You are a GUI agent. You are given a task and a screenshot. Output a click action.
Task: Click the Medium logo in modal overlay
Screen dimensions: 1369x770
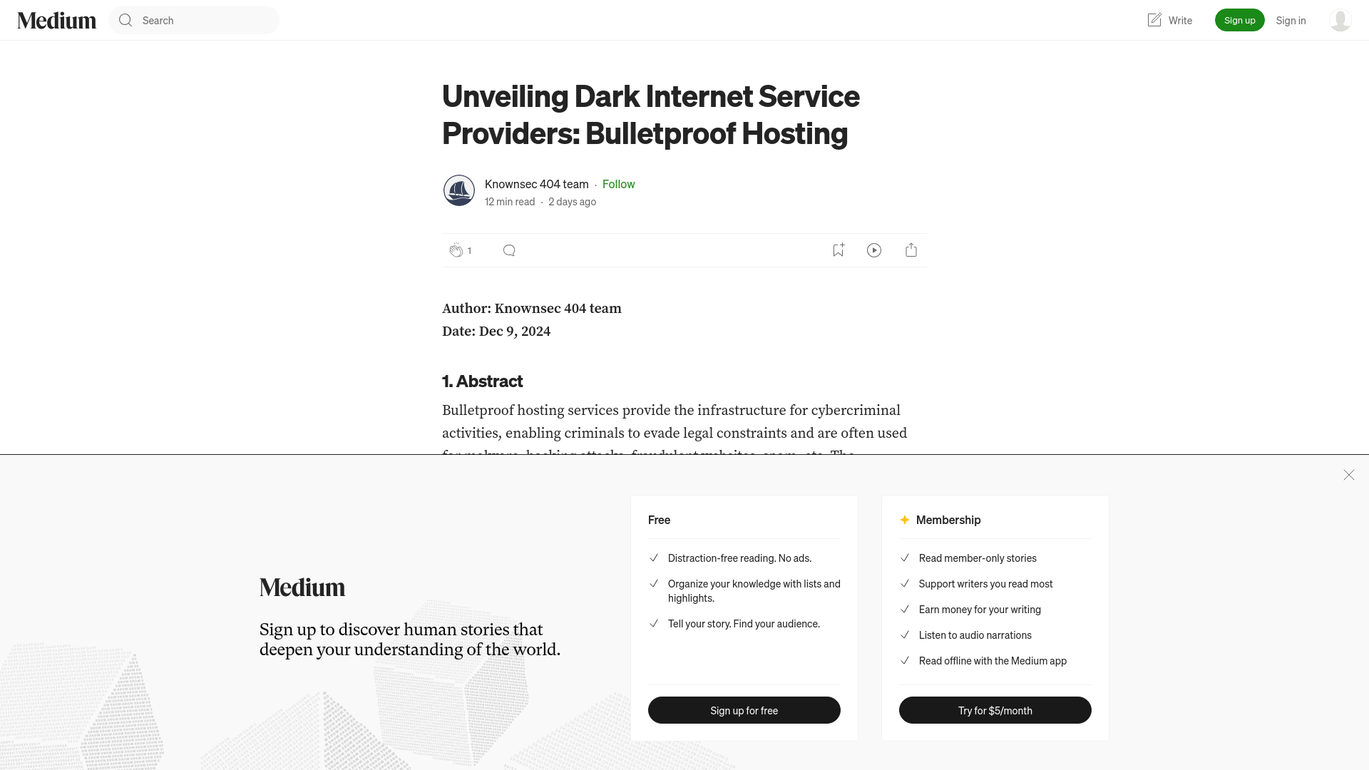pos(302,587)
